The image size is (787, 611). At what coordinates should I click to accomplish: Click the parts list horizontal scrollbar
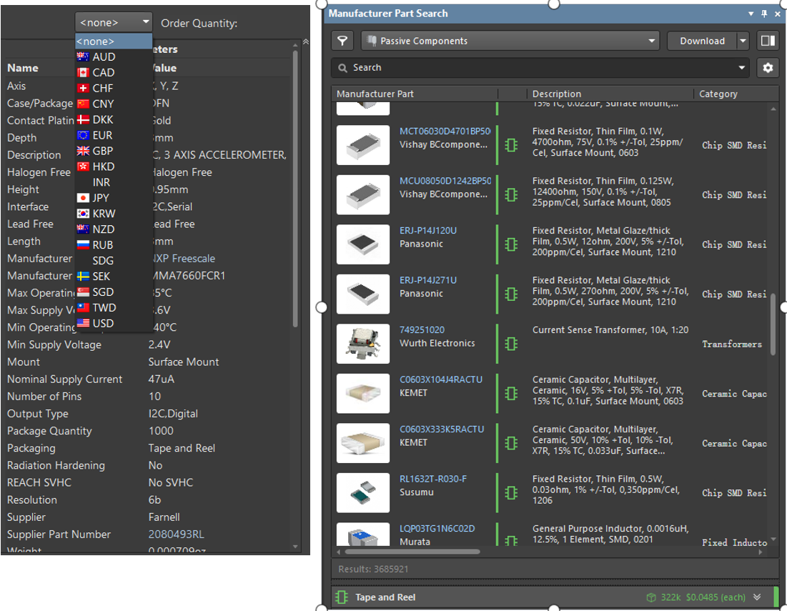pos(412,551)
